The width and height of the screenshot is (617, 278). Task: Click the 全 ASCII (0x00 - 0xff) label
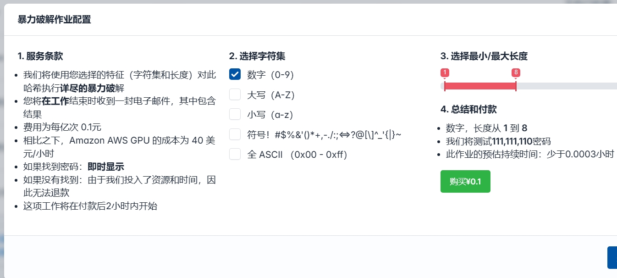click(297, 155)
